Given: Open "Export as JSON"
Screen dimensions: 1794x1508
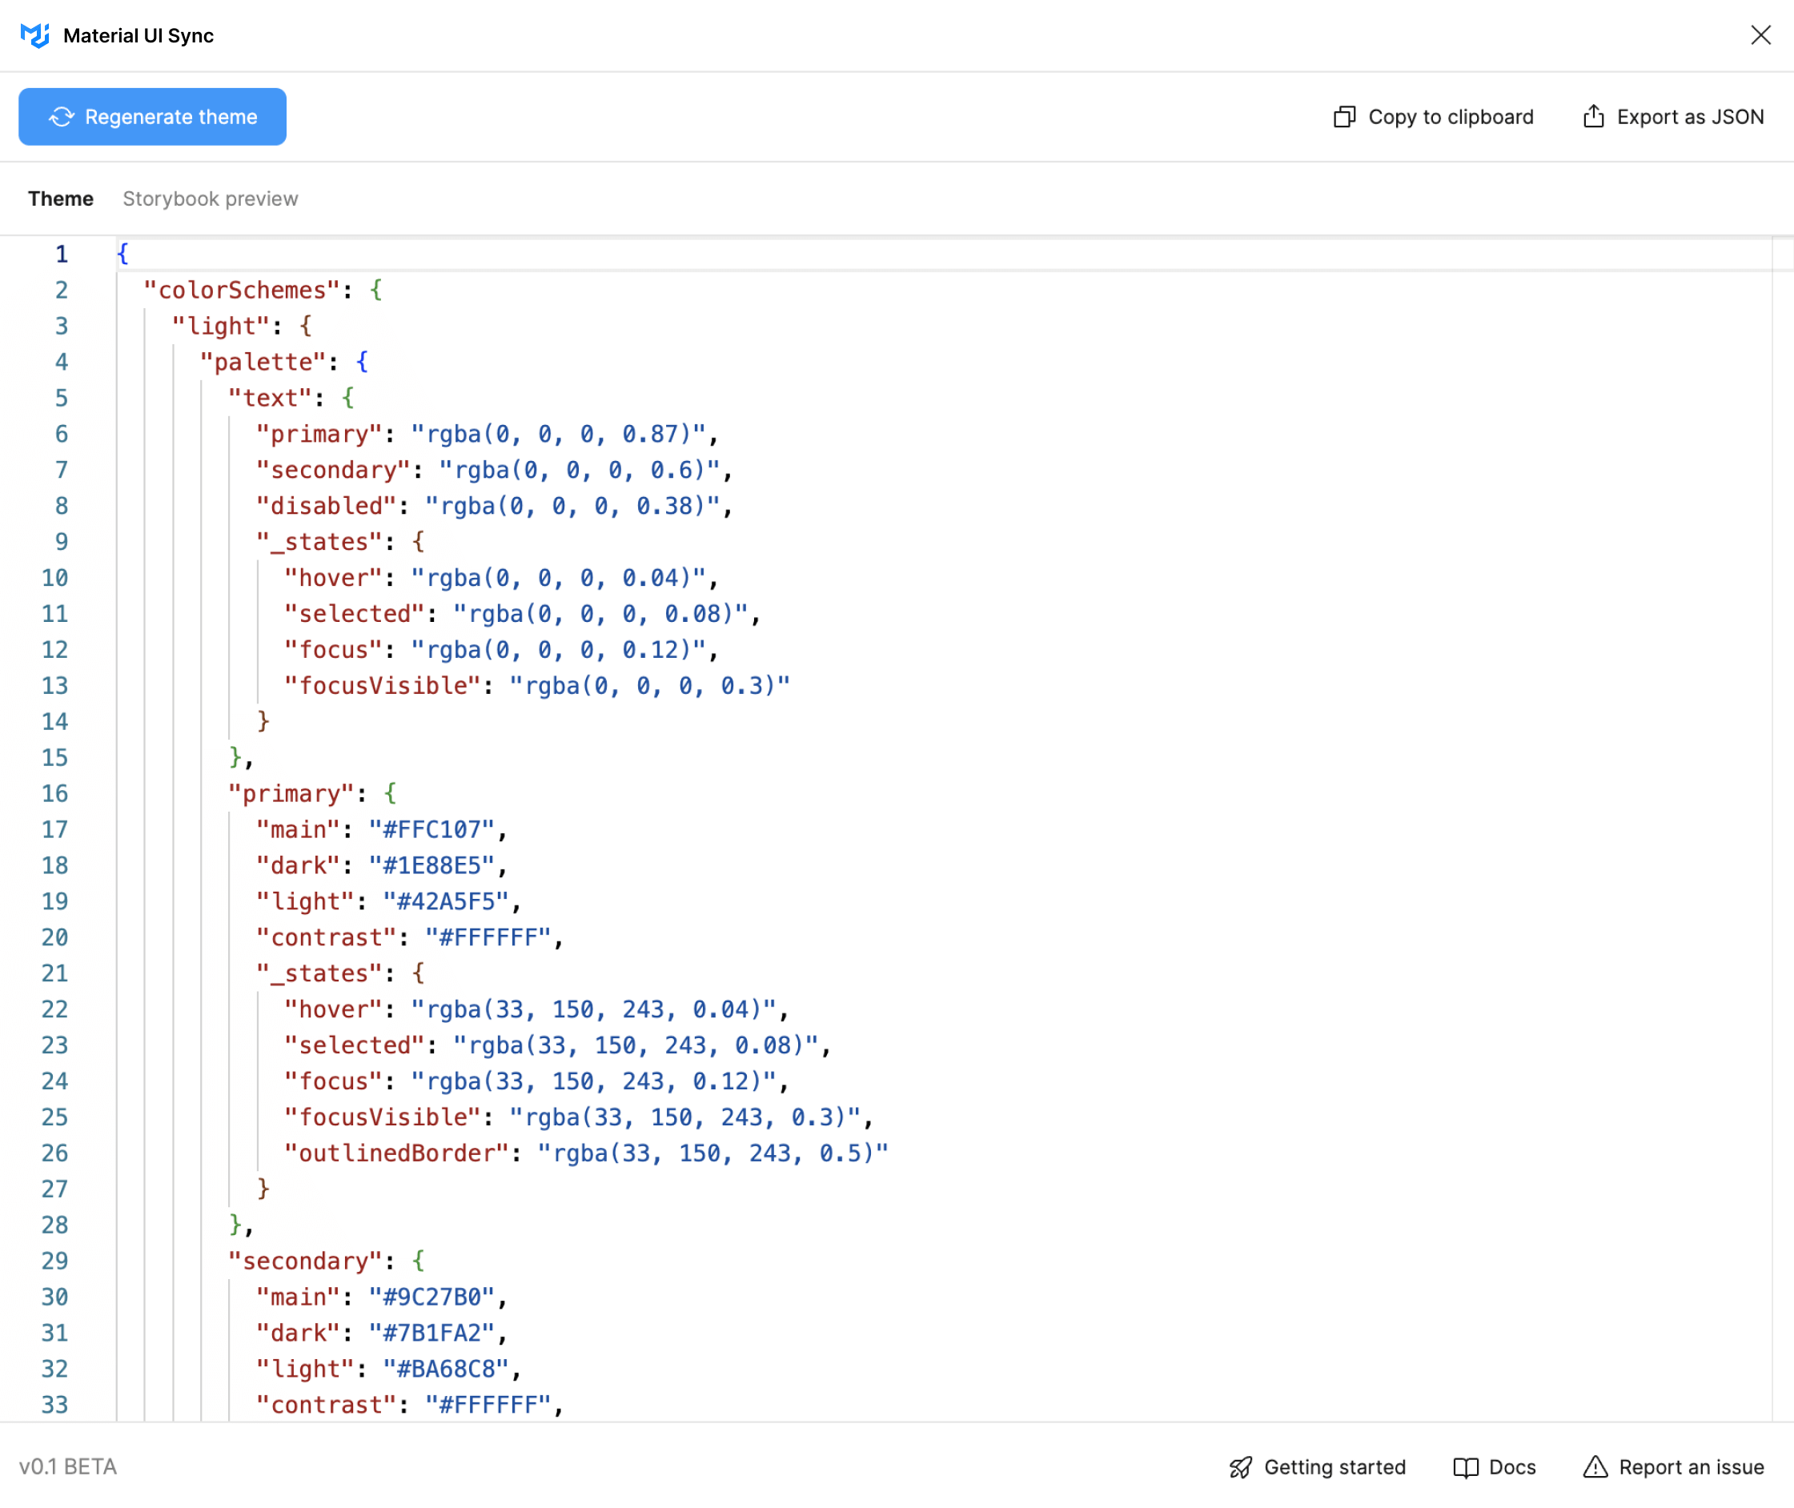Looking at the screenshot, I should click(x=1689, y=116).
